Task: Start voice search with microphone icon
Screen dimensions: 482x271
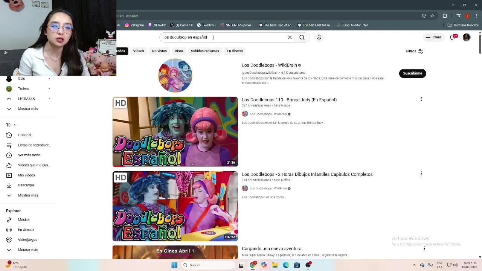Action: pyautogui.click(x=319, y=37)
